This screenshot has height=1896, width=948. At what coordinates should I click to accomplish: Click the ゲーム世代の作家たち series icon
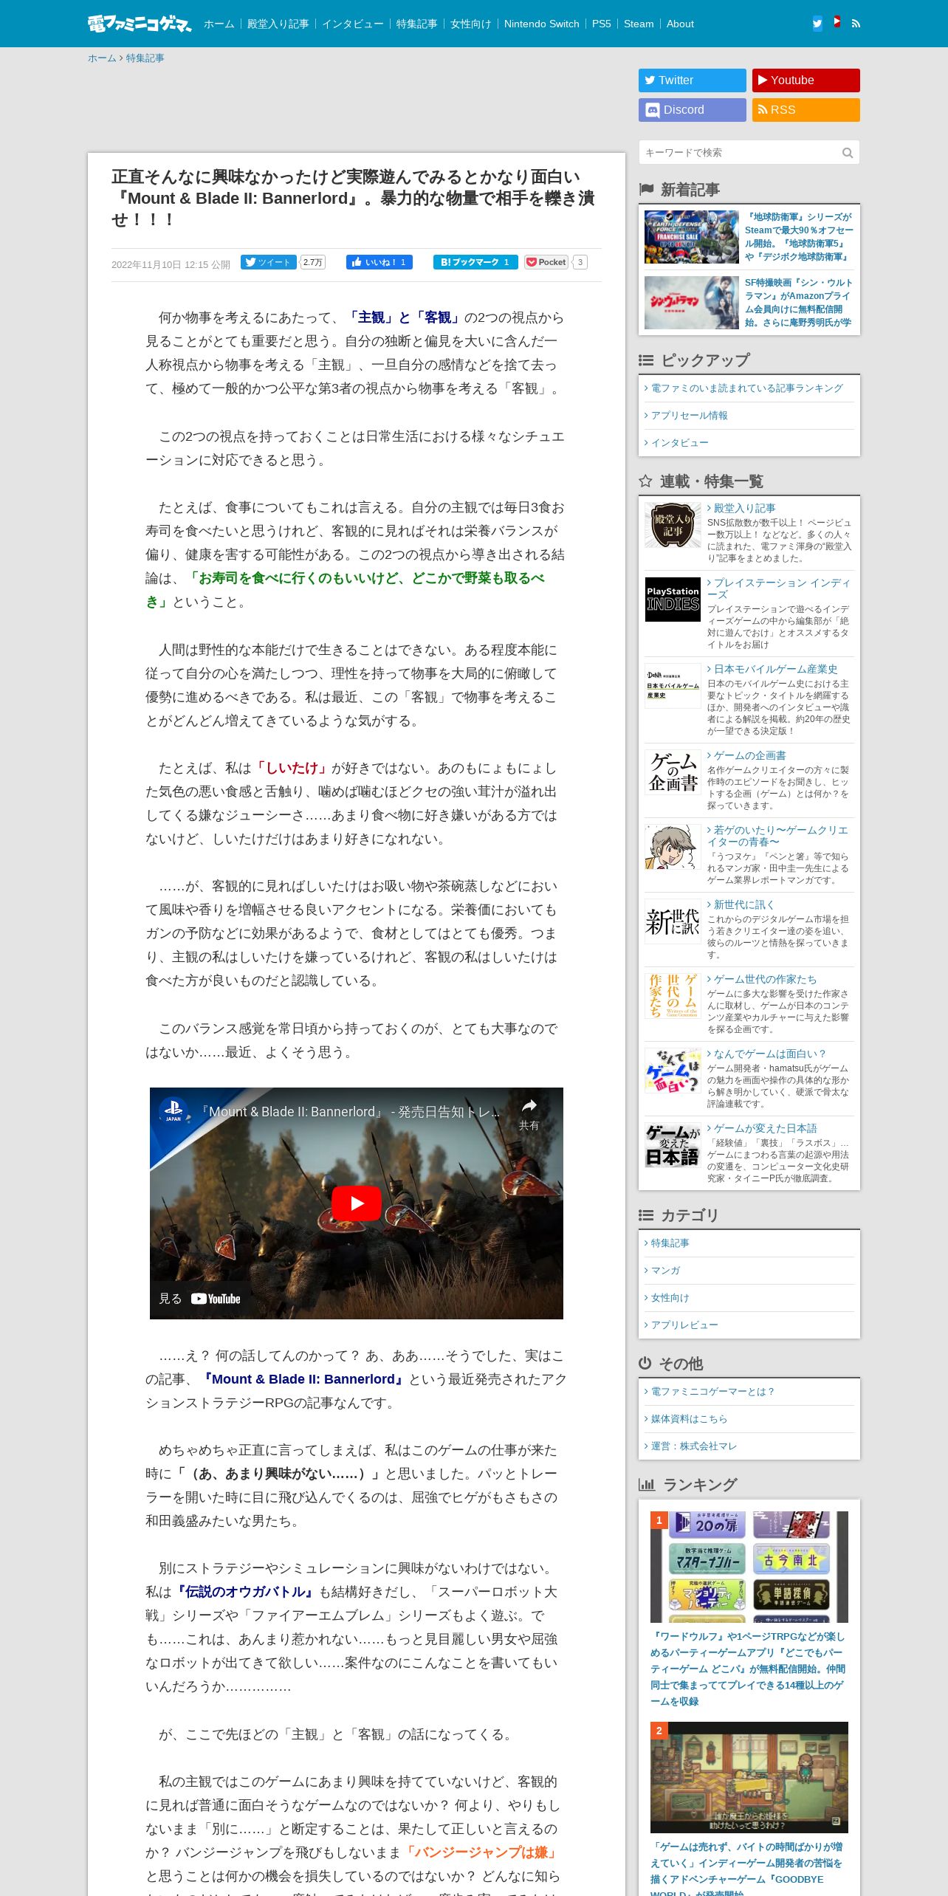[673, 995]
